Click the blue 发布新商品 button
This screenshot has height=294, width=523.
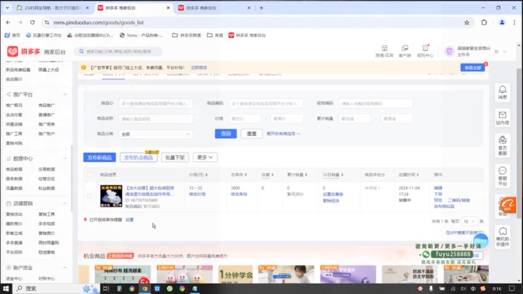(x=99, y=157)
